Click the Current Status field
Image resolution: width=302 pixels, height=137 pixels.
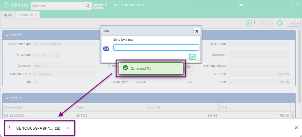tap(64, 74)
